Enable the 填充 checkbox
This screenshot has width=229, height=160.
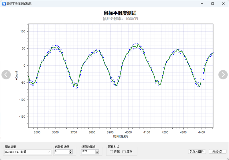(124, 152)
